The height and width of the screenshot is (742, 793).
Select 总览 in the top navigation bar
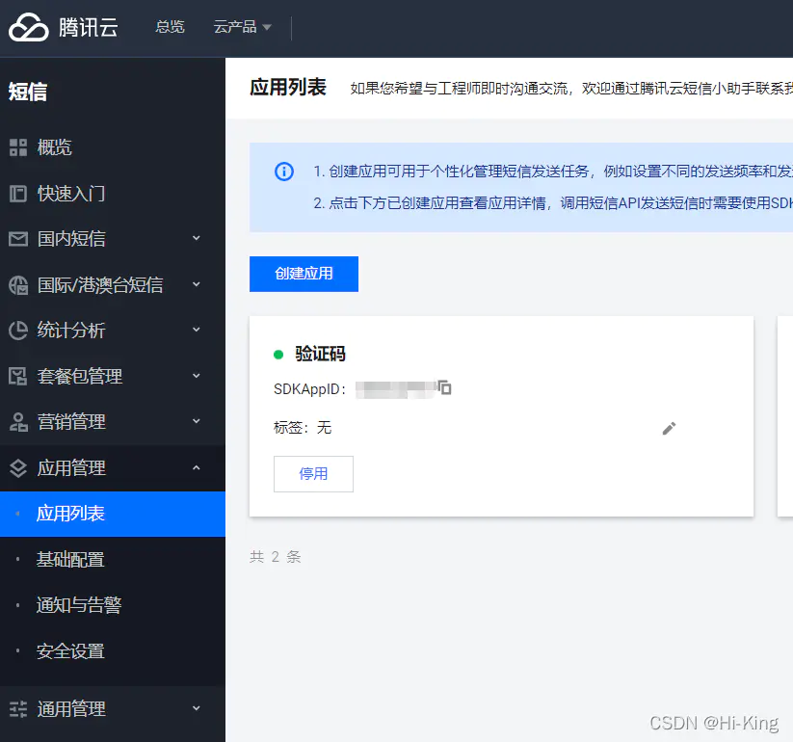(170, 26)
